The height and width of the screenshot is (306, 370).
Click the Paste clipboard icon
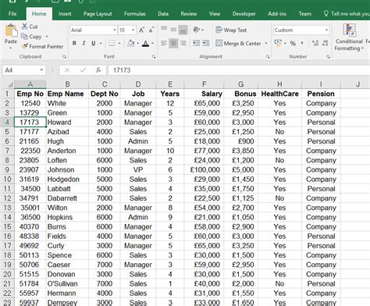11,30
